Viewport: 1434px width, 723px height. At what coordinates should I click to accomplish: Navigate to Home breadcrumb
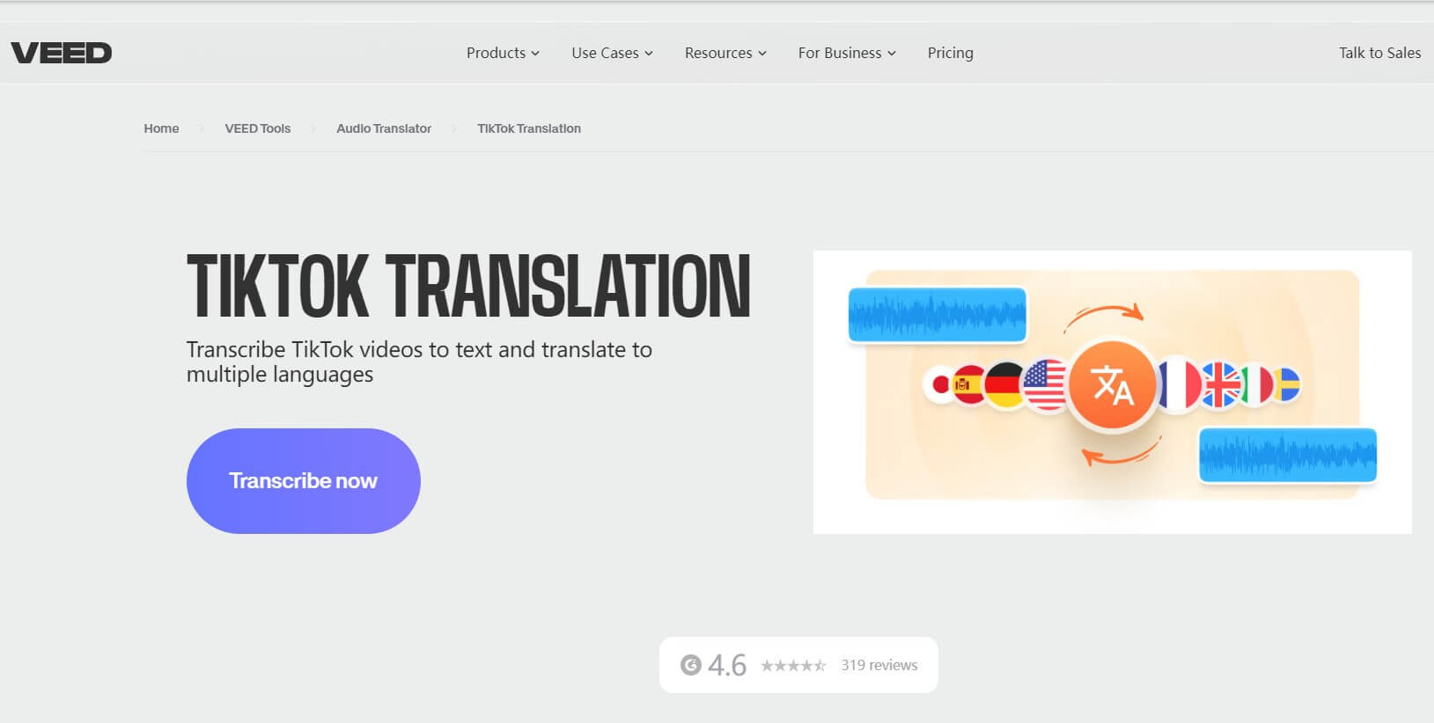(x=161, y=128)
